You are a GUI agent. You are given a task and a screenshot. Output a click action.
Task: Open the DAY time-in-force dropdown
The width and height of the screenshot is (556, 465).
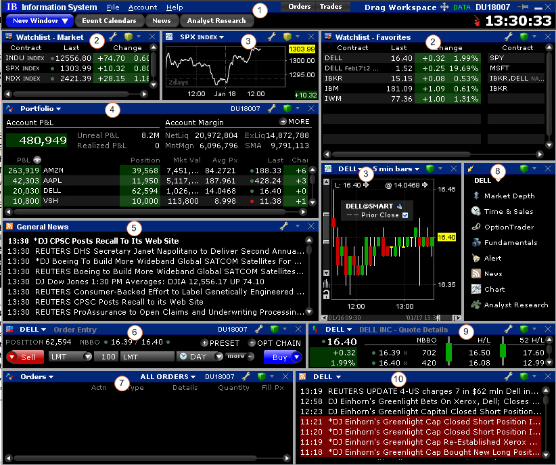click(x=200, y=356)
